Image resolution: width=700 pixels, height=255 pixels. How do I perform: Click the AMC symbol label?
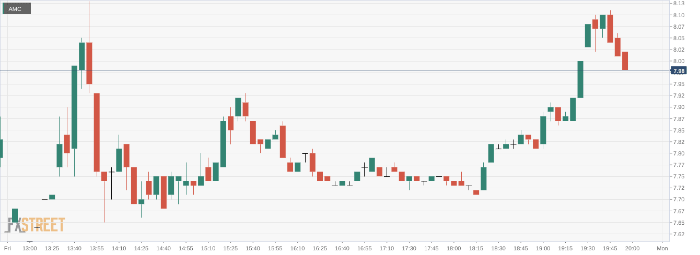(x=15, y=9)
